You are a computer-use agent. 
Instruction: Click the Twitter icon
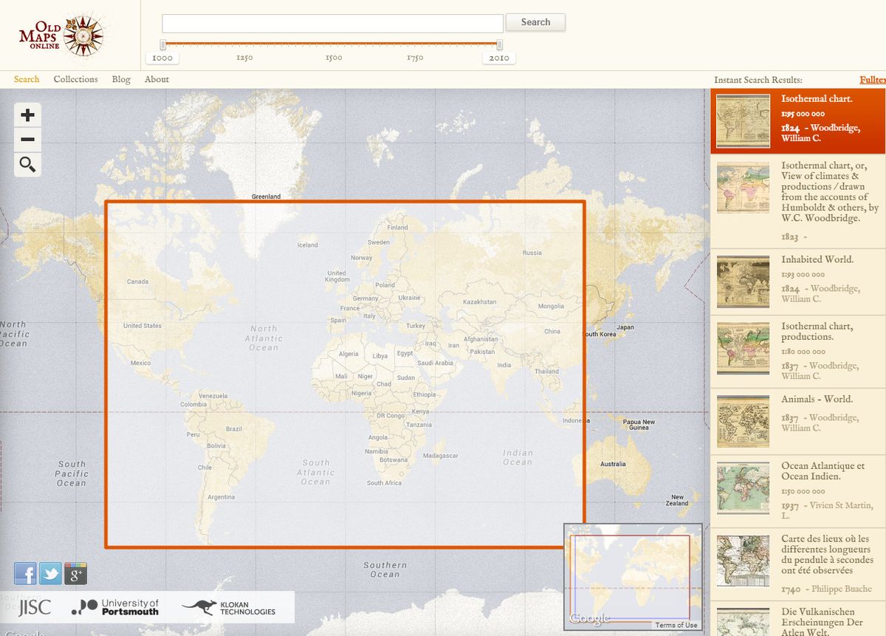[x=49, y=573]
